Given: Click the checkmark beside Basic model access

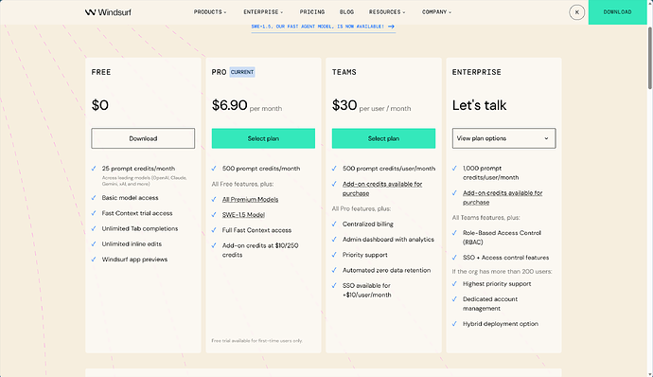Looking at the screenshot, I should coord(94,198).
